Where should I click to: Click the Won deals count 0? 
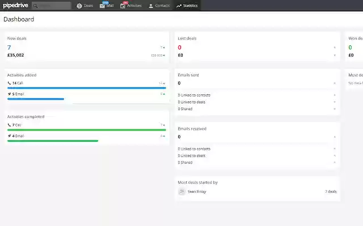(x=350, y=47)
